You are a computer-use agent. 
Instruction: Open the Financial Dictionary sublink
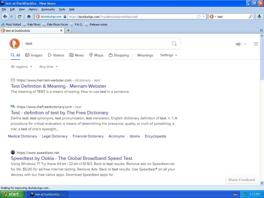(x=88, y=136)
